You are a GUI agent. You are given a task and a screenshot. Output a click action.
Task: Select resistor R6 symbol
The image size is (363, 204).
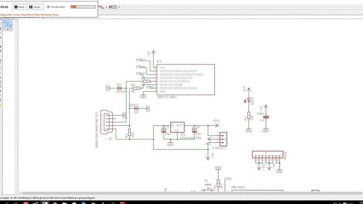(136, 88)
